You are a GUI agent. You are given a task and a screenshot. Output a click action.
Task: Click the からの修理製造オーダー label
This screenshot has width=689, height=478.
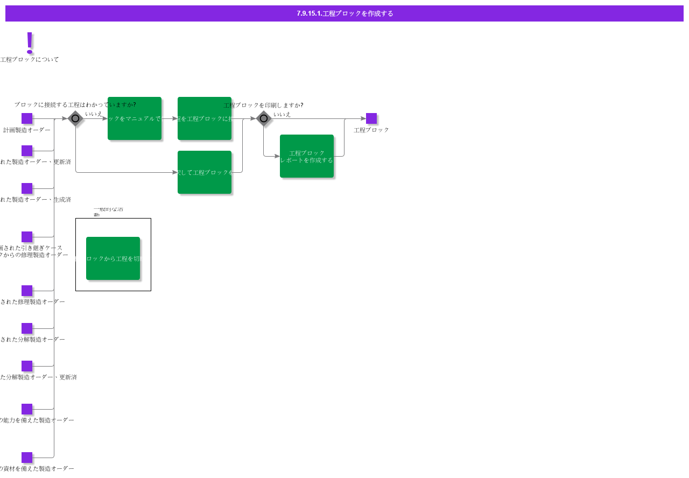coord(34,255)
